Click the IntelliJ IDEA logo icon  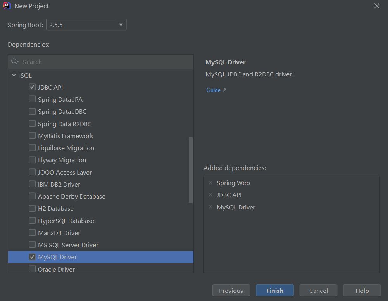tap(7, 6)
